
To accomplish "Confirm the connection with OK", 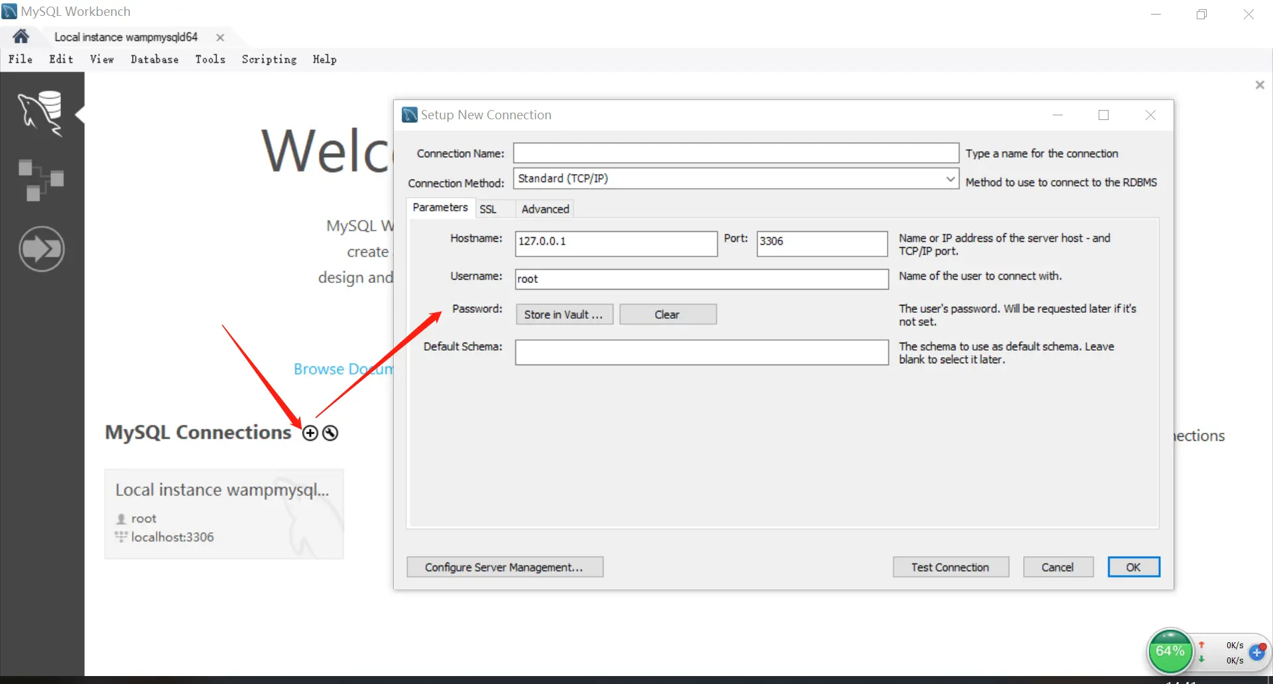I will 1134,567.
